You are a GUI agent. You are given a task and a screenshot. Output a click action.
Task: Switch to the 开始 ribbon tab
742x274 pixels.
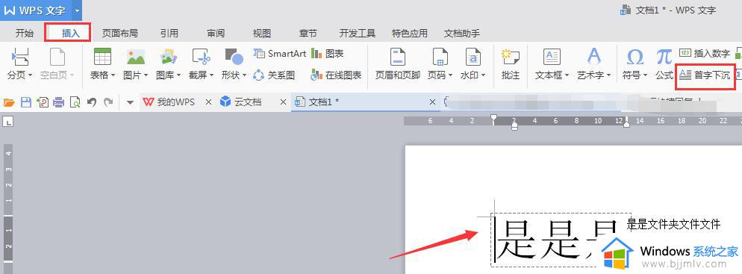click(x=25, y=33)
